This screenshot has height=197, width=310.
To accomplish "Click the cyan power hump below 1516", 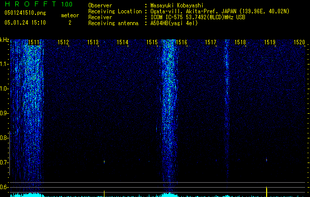I will [x=170, y=195].
